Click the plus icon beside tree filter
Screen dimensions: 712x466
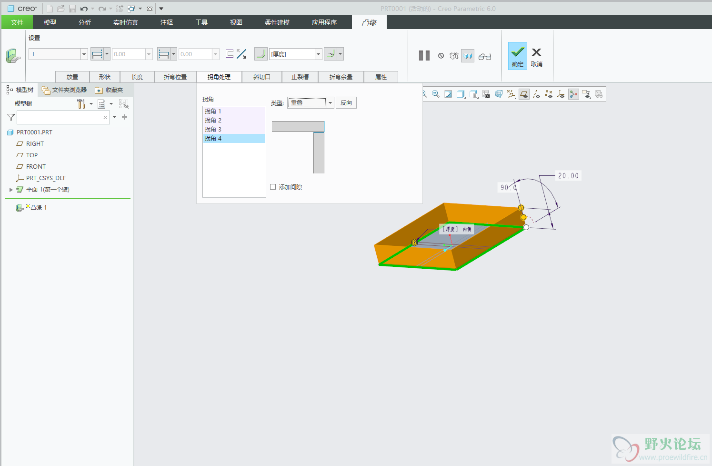(x=125, y=117)
